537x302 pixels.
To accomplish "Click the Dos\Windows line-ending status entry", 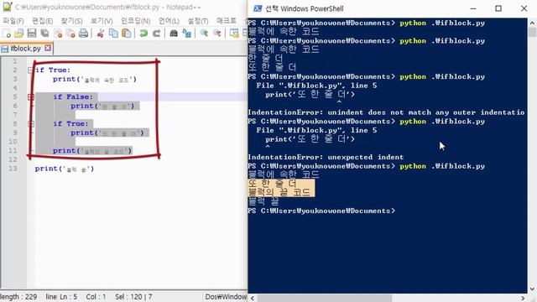I will pos(226,296).
